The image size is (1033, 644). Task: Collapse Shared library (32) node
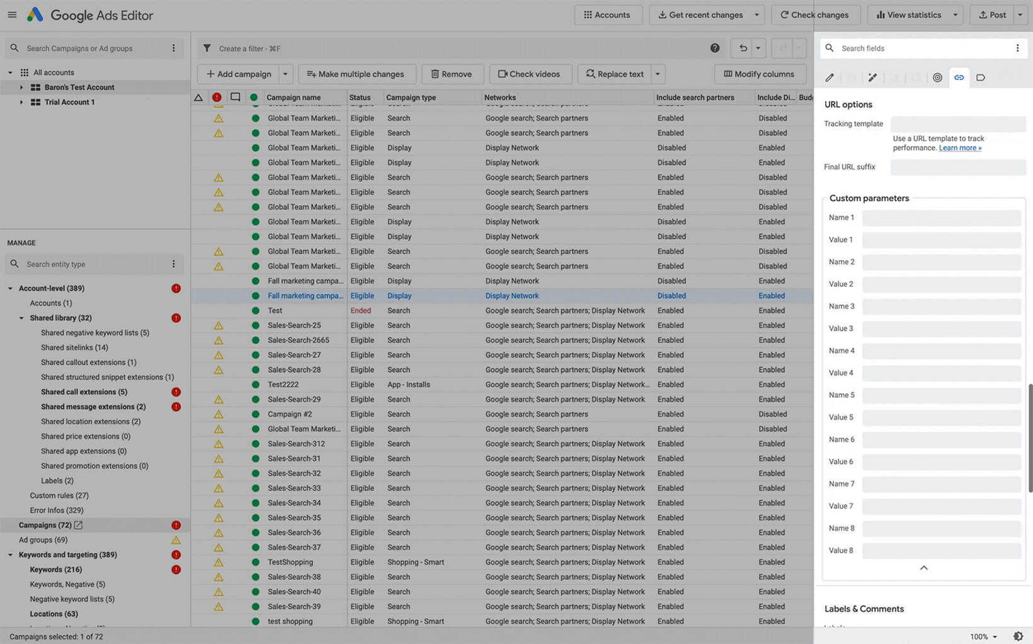21,318
